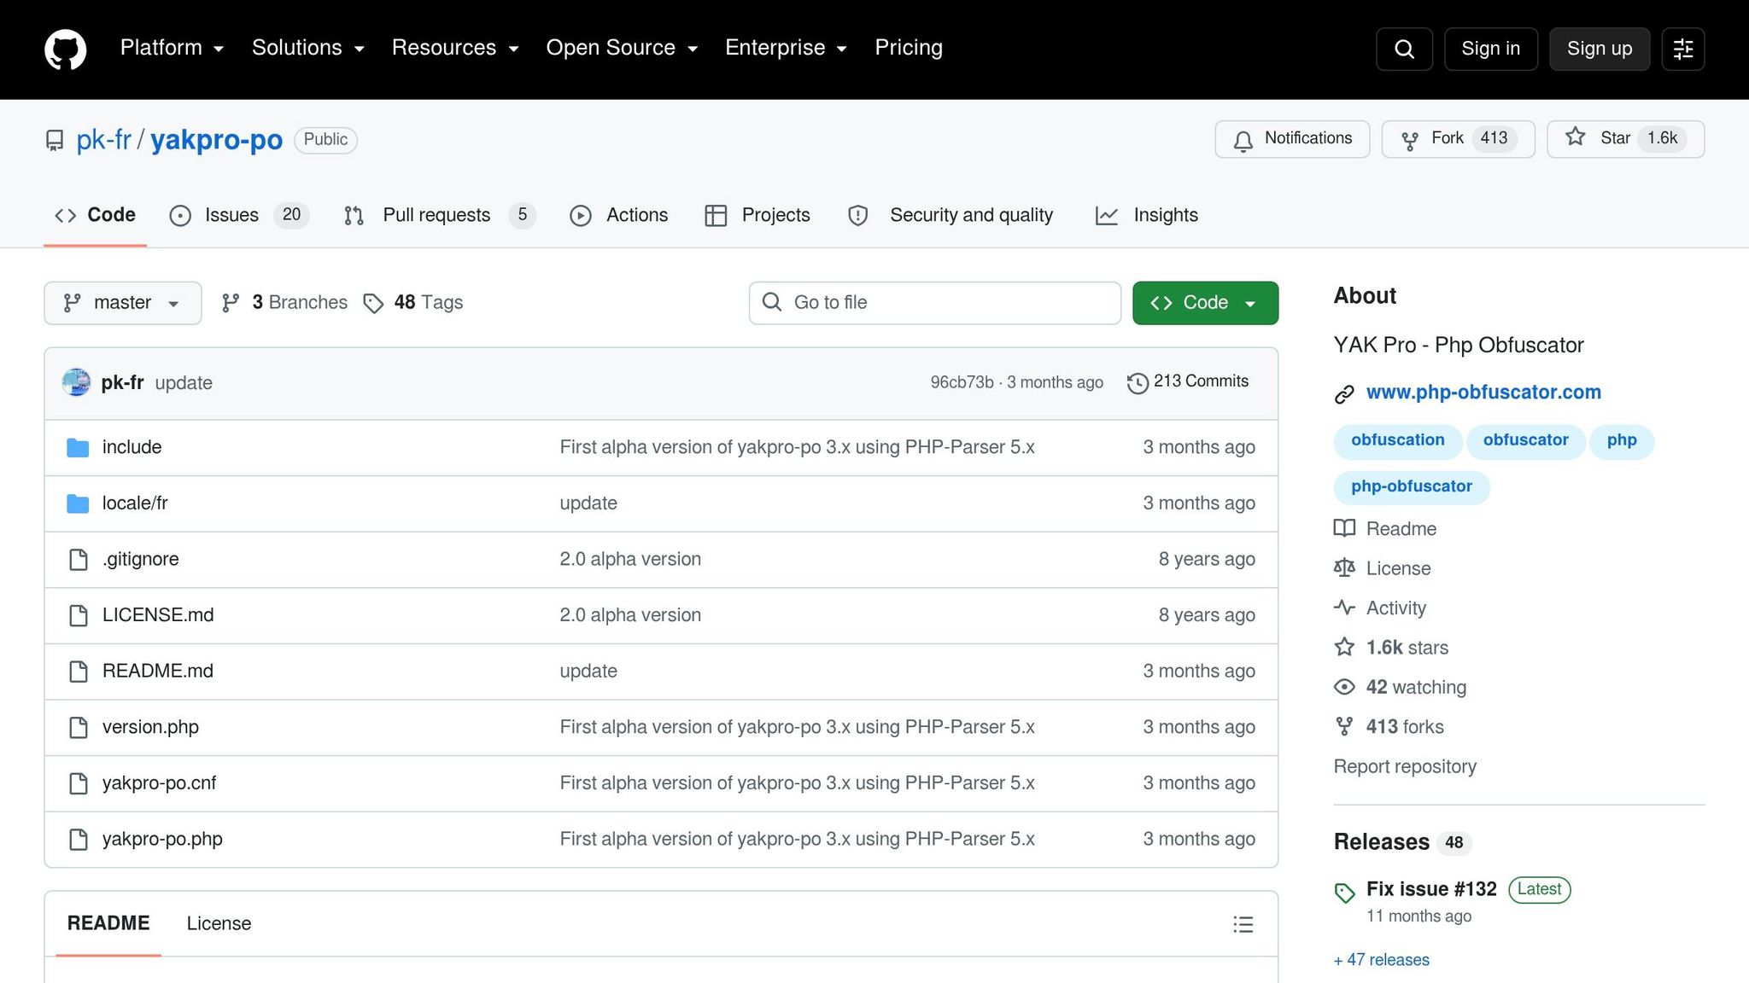
Task: Click the locale/fr folder icon
Action: click(78, 503)
